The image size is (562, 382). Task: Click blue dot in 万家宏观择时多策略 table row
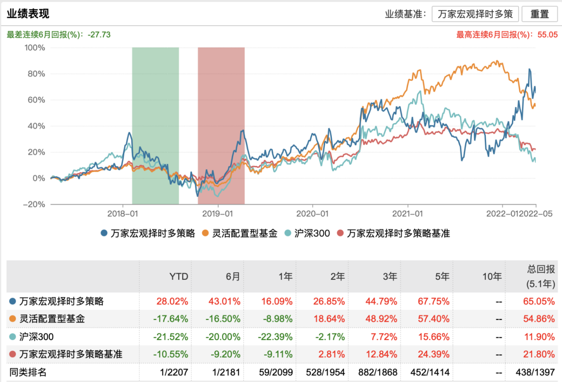(13, 301)
